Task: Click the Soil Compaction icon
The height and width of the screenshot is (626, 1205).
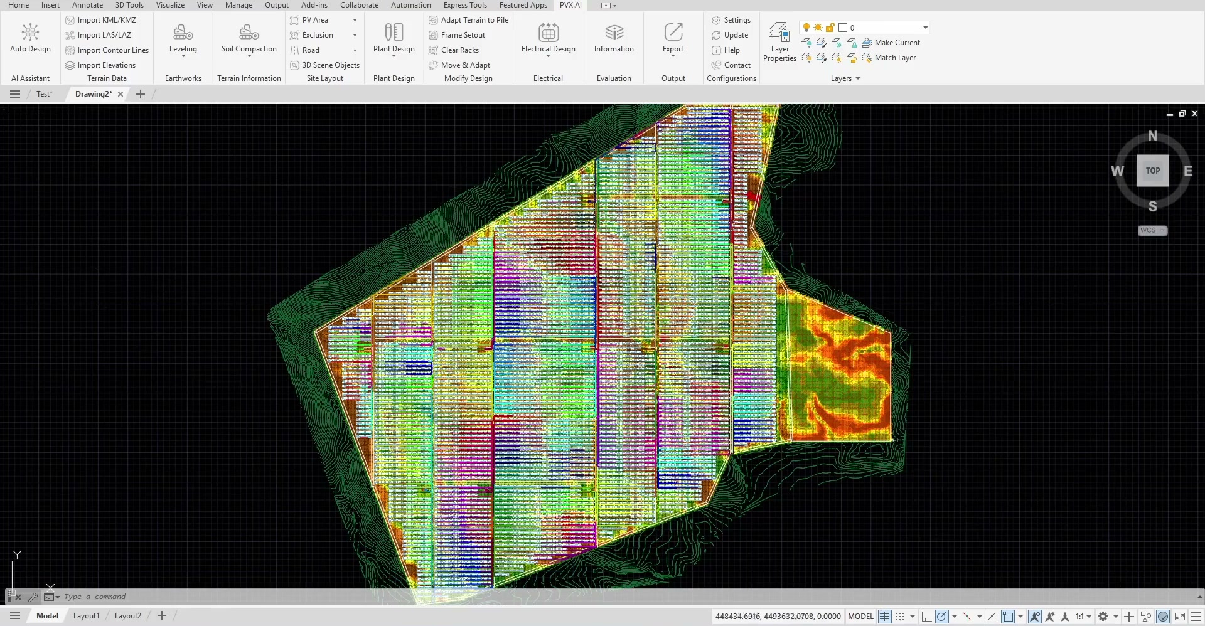Action: pyautogui.click(x=249, y=33)
